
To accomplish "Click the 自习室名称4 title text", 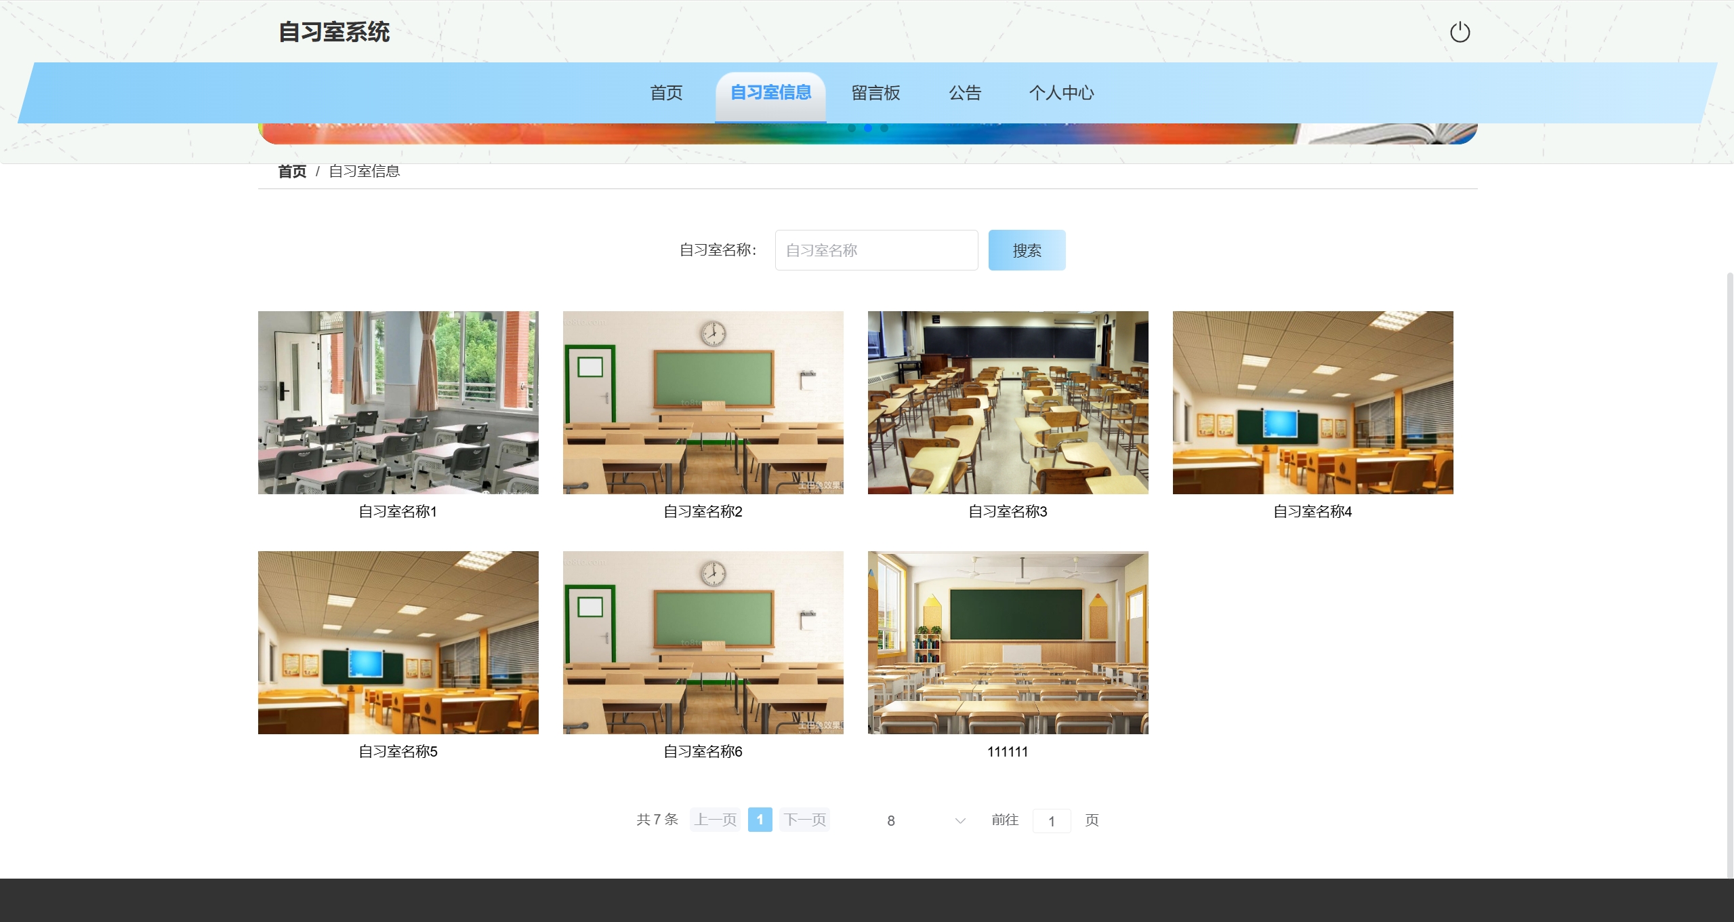I will click(x=1313, y=512).
